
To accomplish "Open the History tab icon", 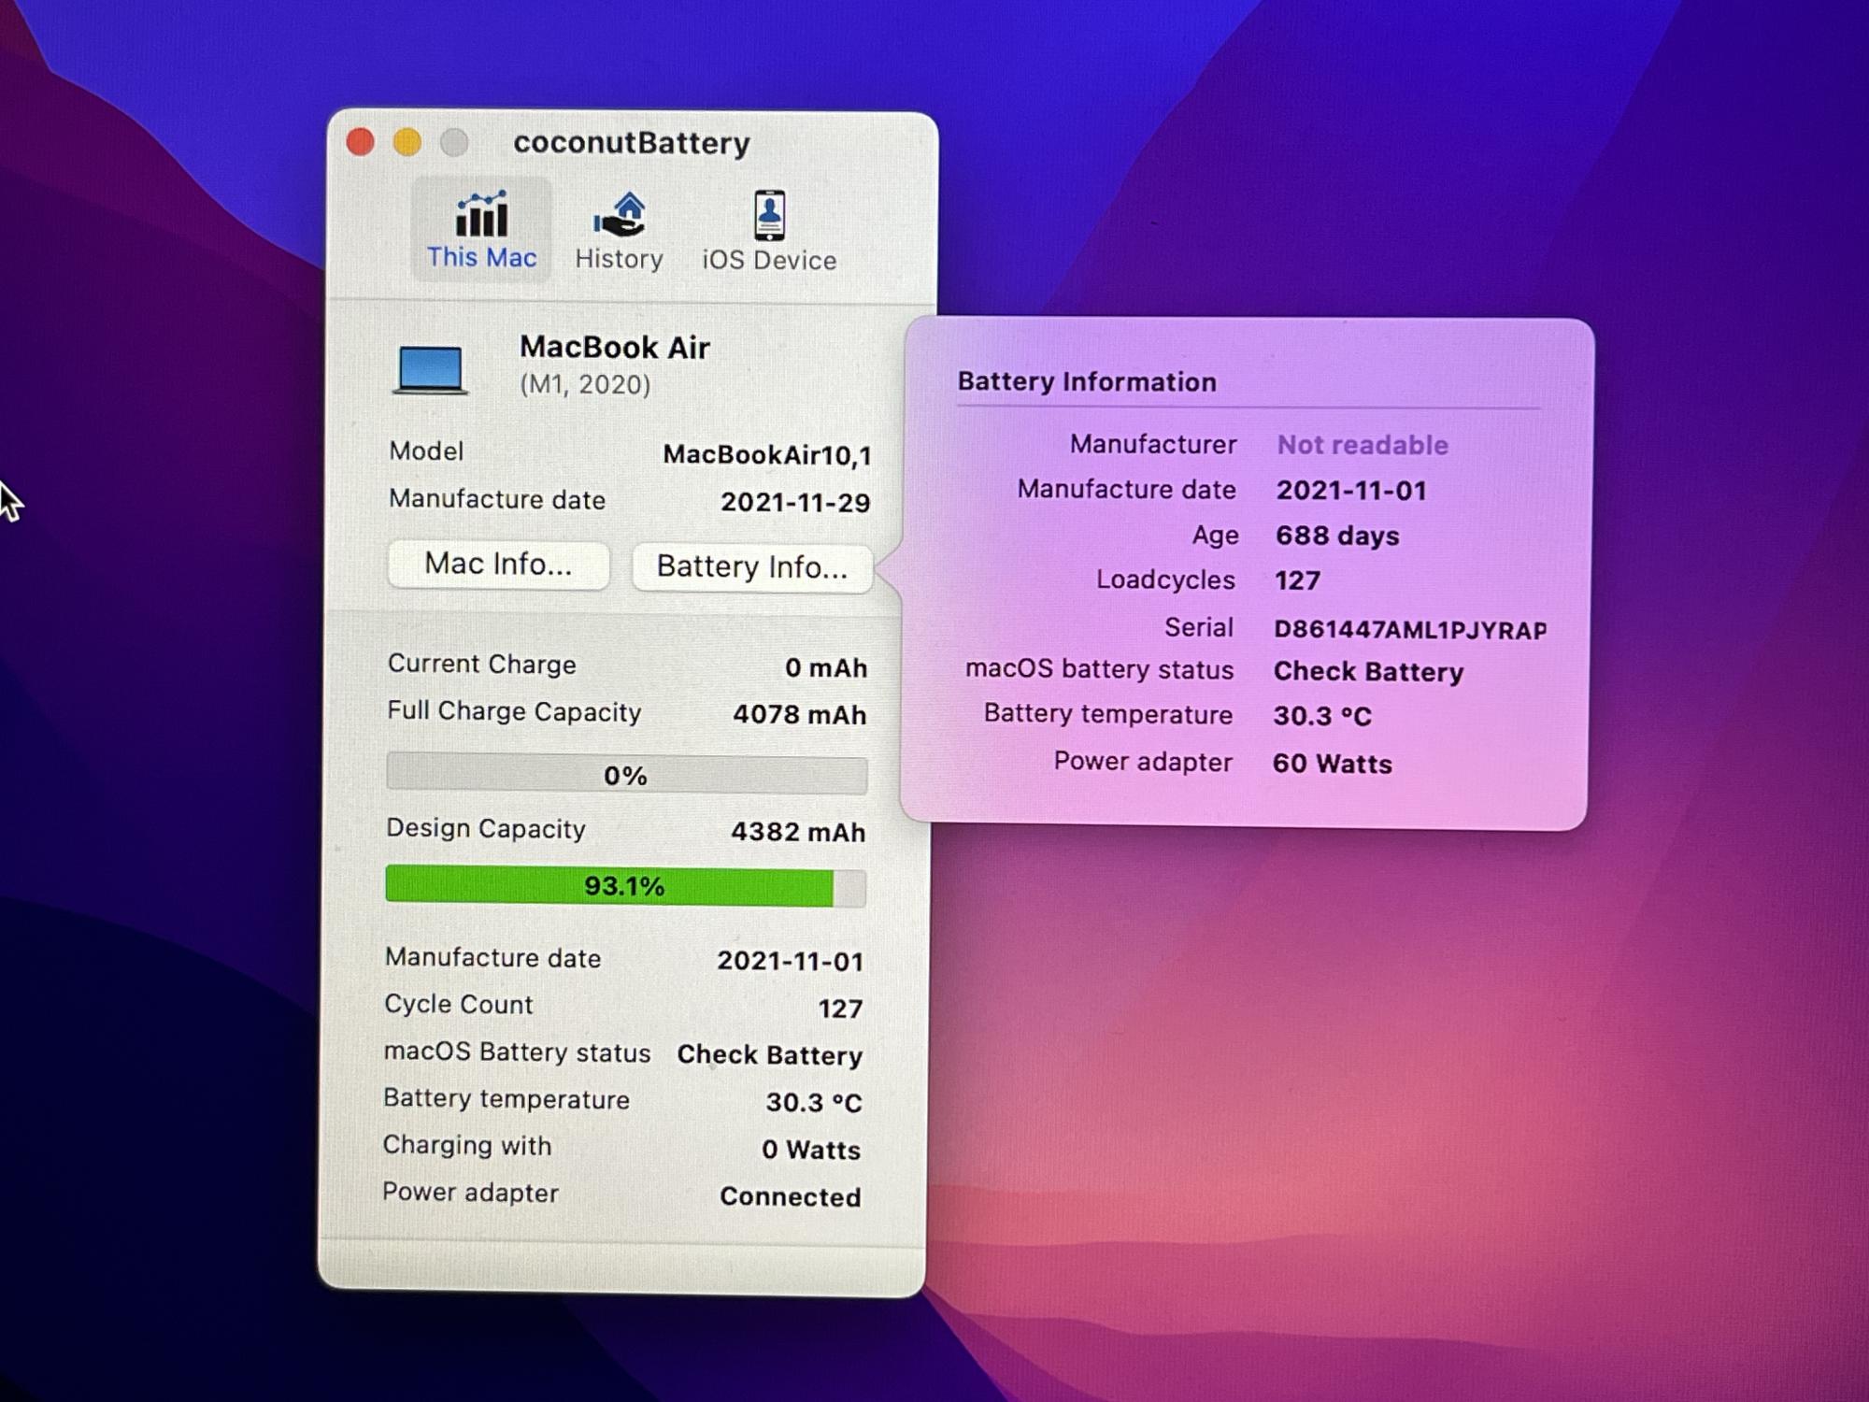I will coord(619,215).
